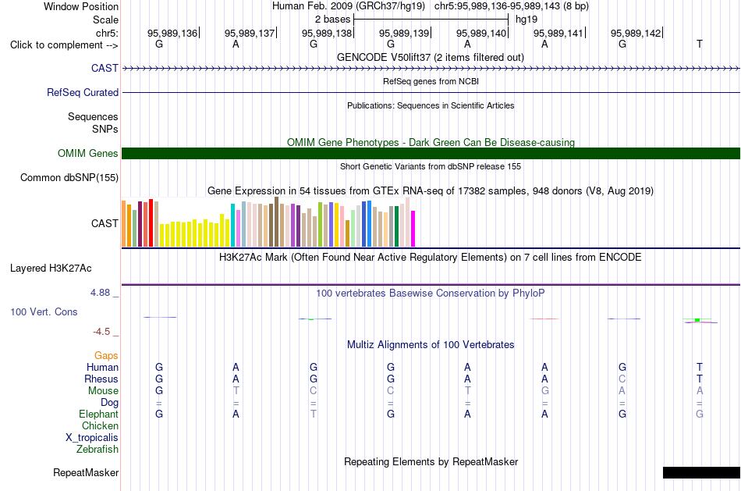The height and width of the screenshot is (491, 741).
Task: Click the GTEx Gene Expression title text
Action: pos(431,191)
